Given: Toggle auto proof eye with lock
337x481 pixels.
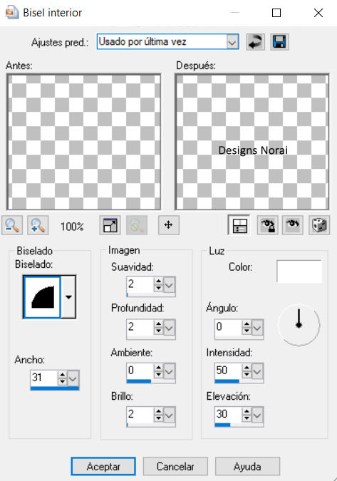Looking at the screenshot, I should pos(267,225).
